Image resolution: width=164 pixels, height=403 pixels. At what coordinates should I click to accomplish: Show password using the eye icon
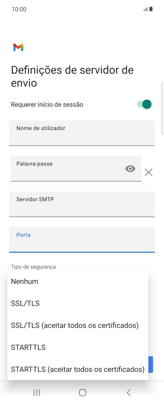click(130, 169)
